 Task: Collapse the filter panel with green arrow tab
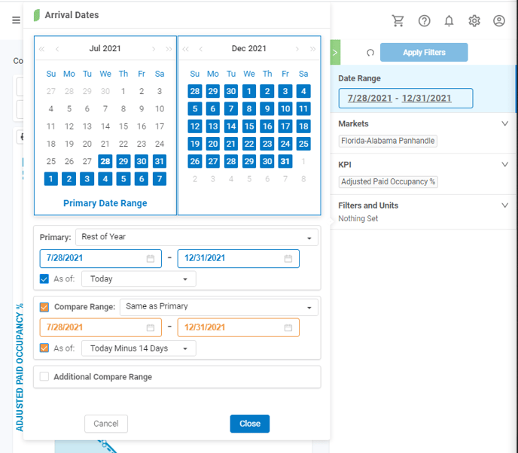click(x=335, y=52)
